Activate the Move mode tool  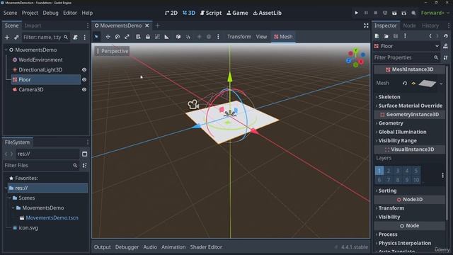pos(108,37)
